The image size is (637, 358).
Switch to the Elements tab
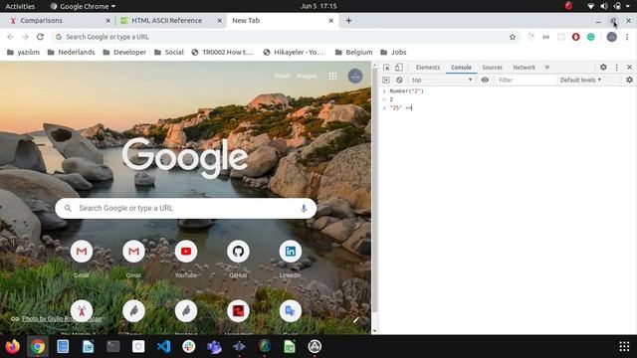coord(428,68)
